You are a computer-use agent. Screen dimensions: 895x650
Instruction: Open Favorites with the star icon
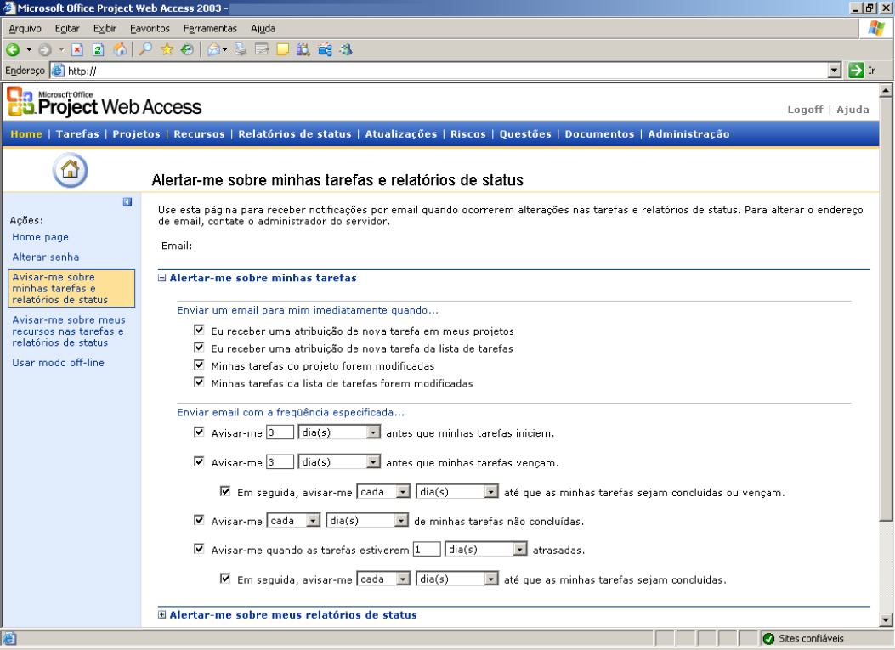point(167,49)
